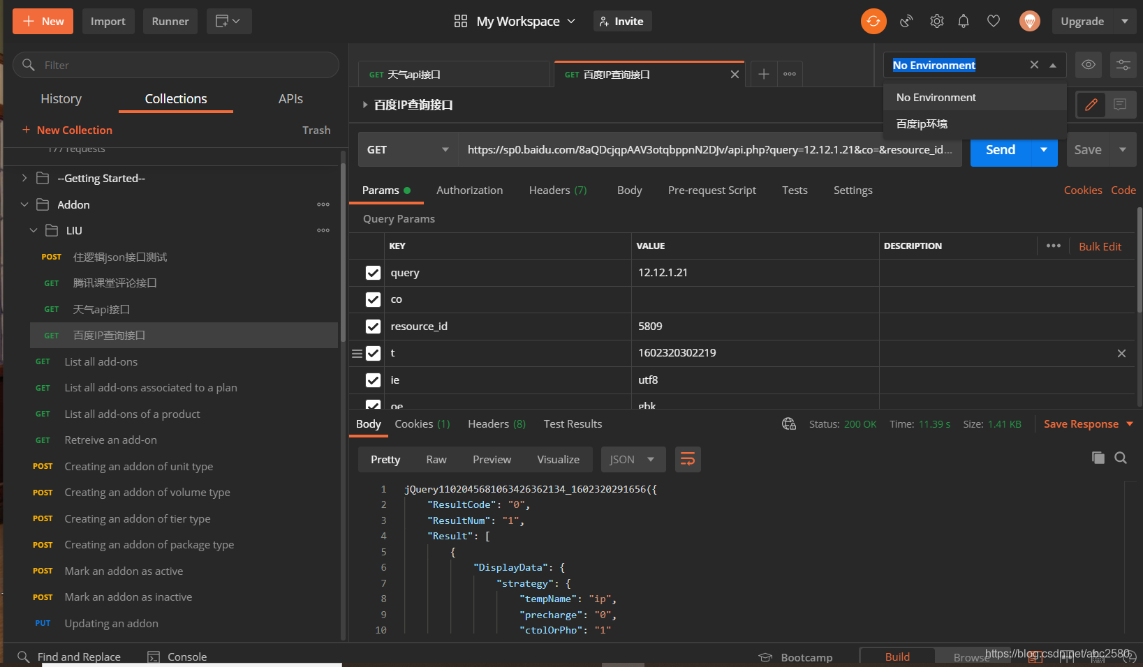This screenshot has height=667, width=1143.
Task: Click the environment quick look eye icon
Action: point(1088,65)
